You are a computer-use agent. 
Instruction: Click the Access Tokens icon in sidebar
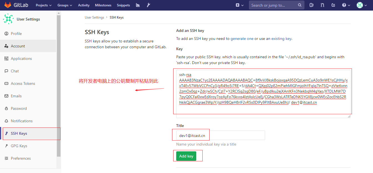[6, 83]
